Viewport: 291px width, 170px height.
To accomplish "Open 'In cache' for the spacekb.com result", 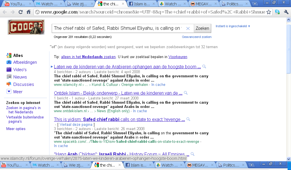I will 61,146.
